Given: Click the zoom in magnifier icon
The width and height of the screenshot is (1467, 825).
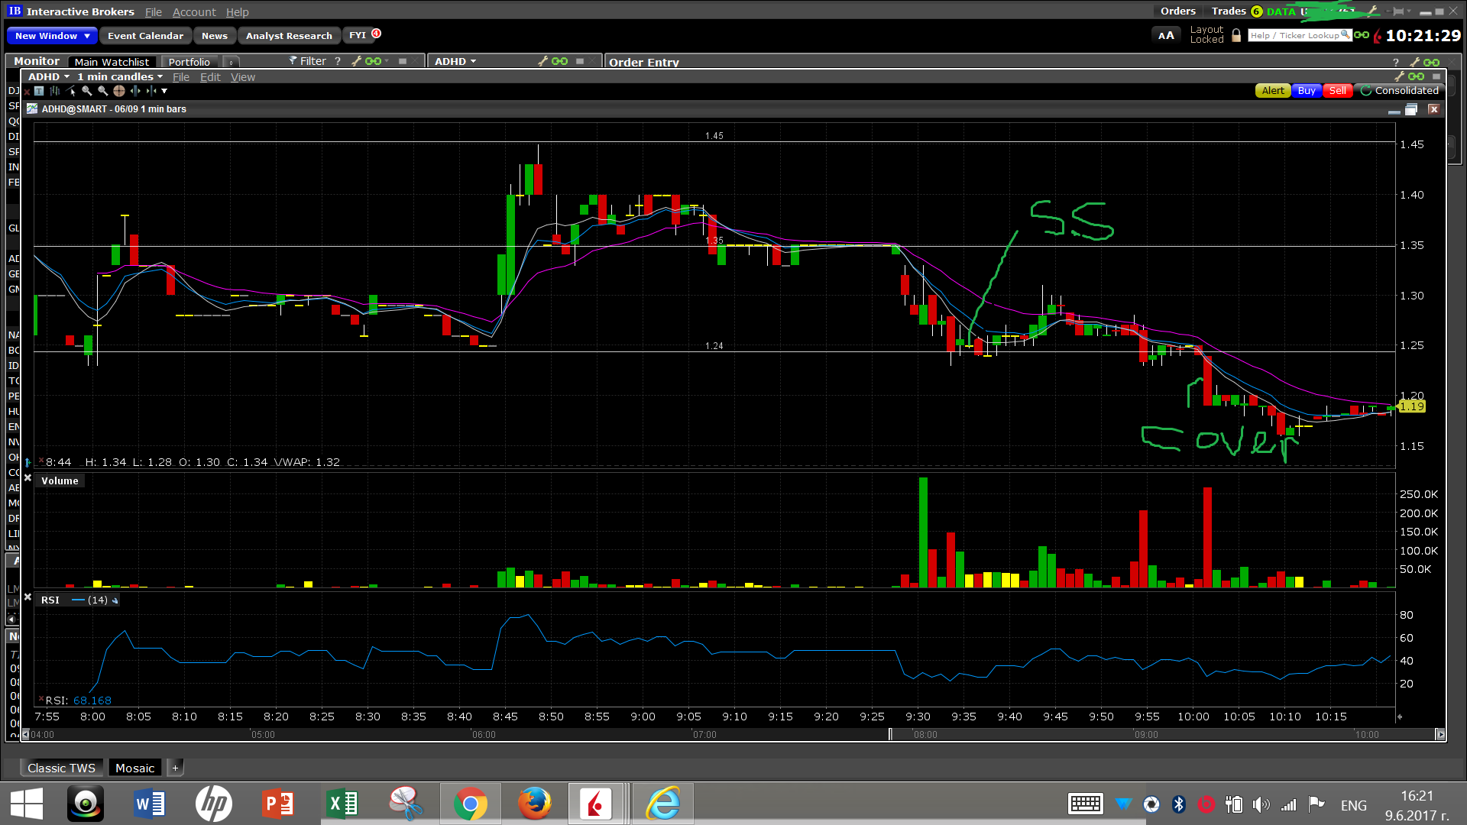Looking at the screenshot, I should 86,90.
